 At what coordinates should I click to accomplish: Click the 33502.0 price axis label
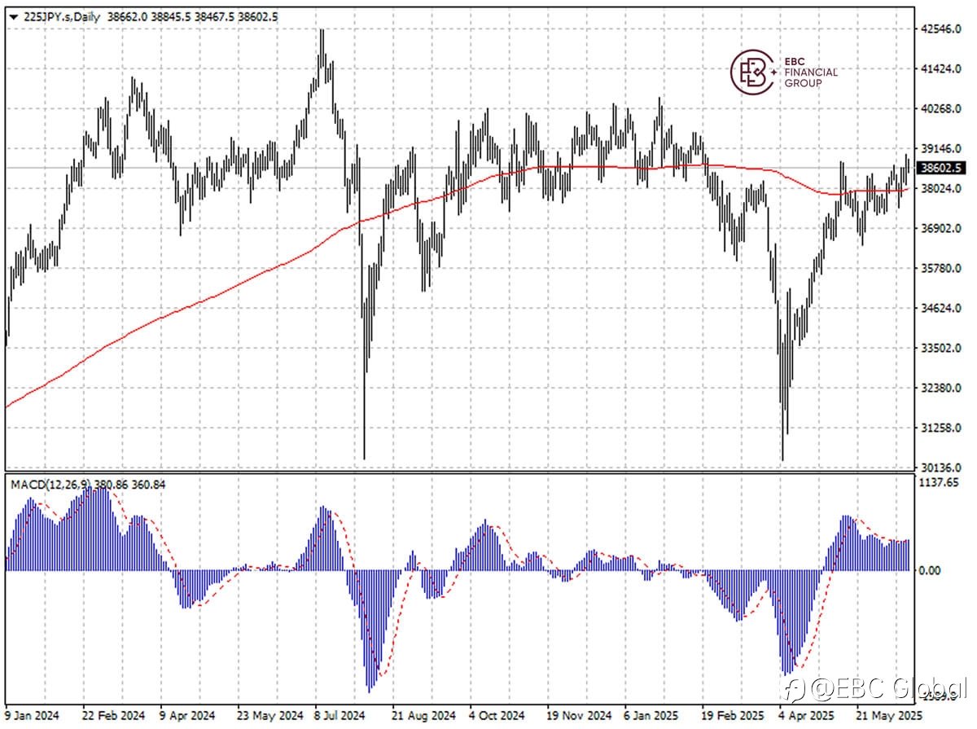coord(941,348)
